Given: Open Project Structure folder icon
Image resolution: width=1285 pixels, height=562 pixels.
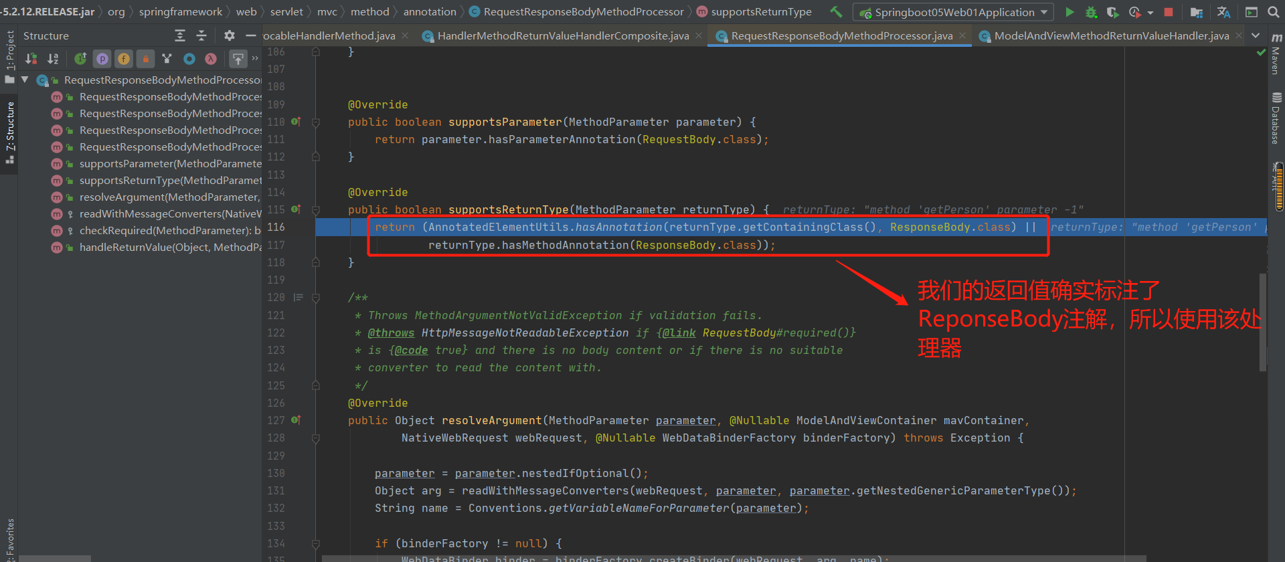Looking at the screenshot, I should 1197,12.
